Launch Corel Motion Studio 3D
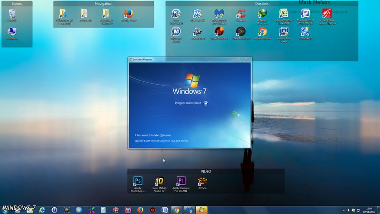Viewport: 380px width, 214px height. (x=160, y=181)
